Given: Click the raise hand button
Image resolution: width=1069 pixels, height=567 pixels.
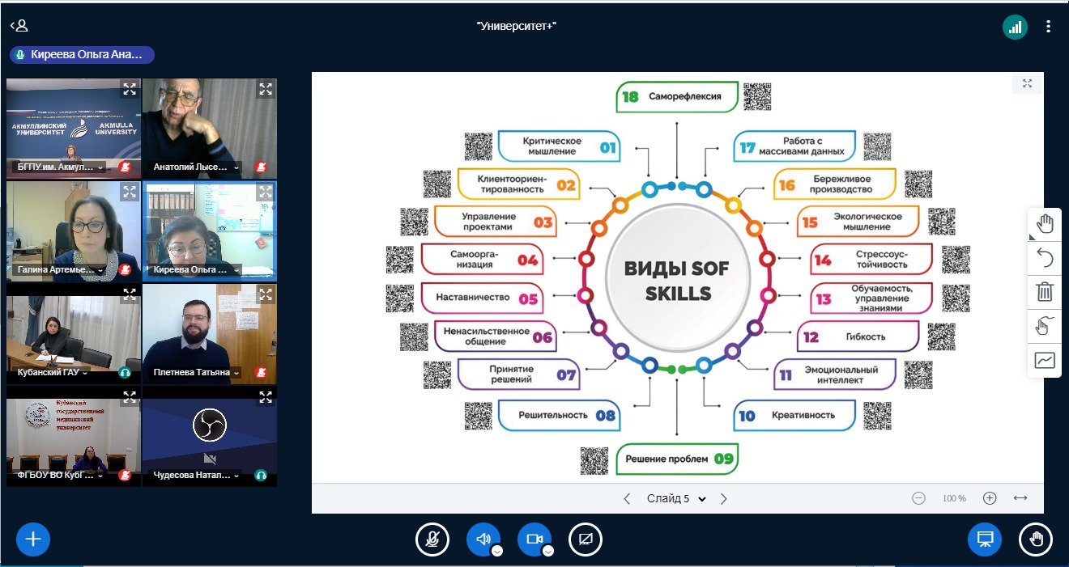Looking at the screenshot, I should pos(1036,539).
